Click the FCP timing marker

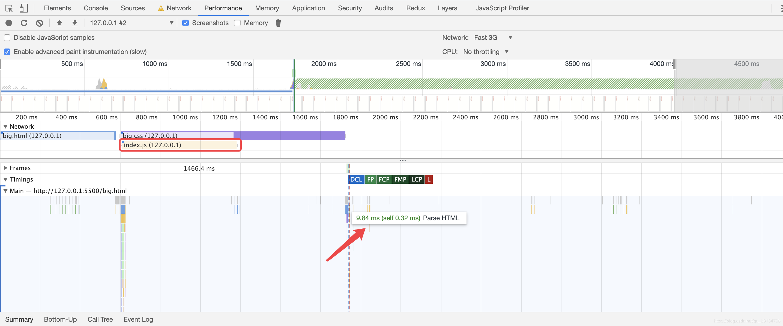tap(384, 179)
